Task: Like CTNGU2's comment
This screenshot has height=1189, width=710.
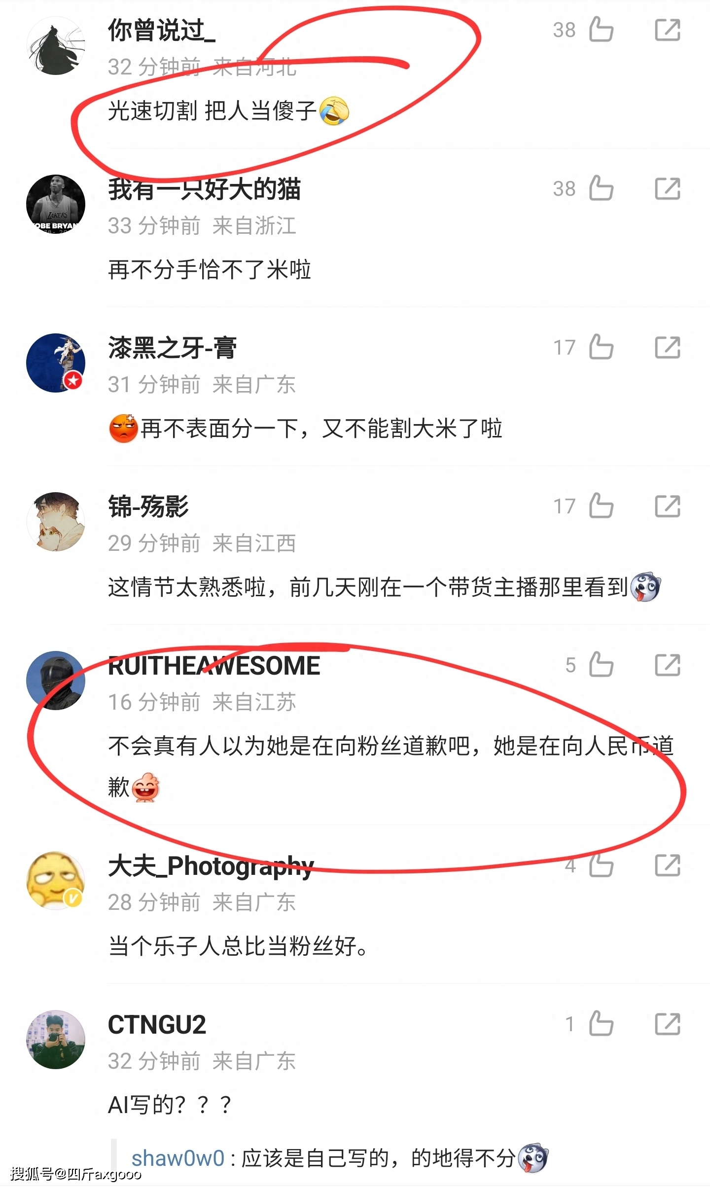Action: click(601, 1024)
